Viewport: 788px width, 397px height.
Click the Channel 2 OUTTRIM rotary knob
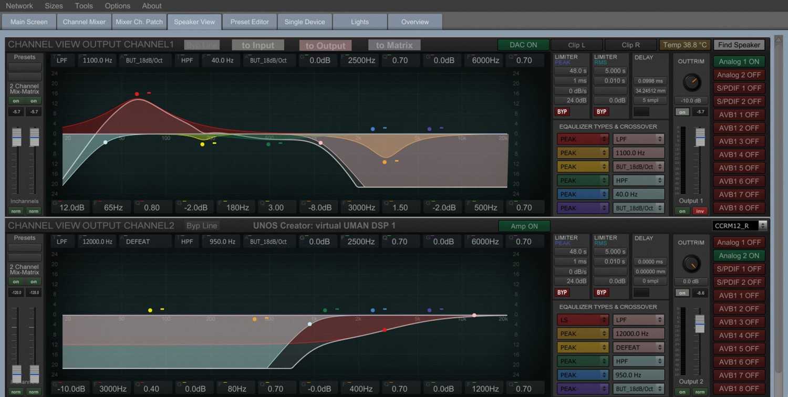[691, 264]
